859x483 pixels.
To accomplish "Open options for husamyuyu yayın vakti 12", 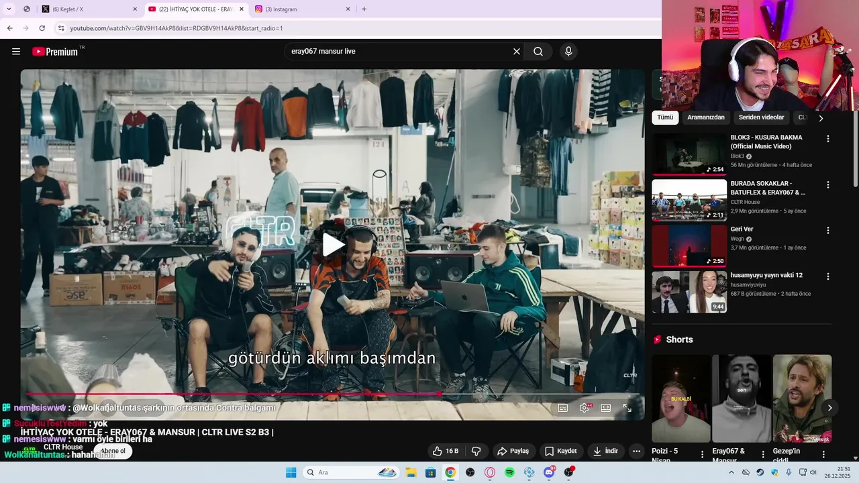I will point(827,276).
